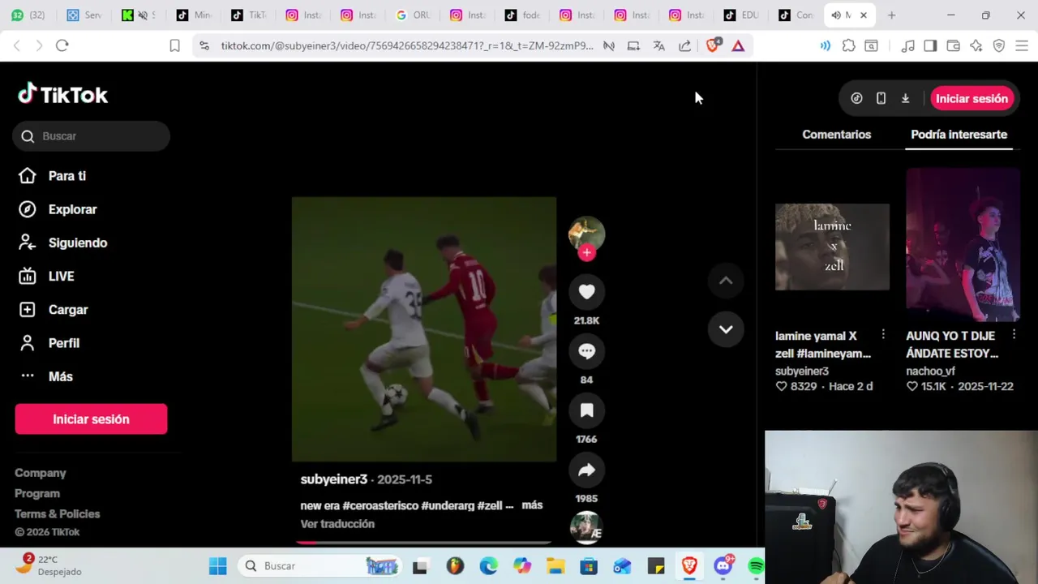Expand the Company footer section
This screenshot has height=584, width=1038.
pyautogui.click(x=40, y=473)
